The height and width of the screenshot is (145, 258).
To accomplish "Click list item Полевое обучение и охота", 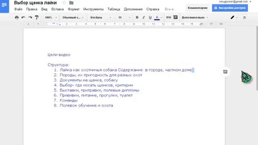I will point(86,106).
